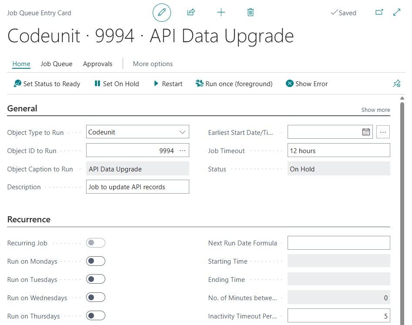The width and height of the screenshot is (412, 325).
Task: Click the plus icon for new entry
Action: pos(221,12)
